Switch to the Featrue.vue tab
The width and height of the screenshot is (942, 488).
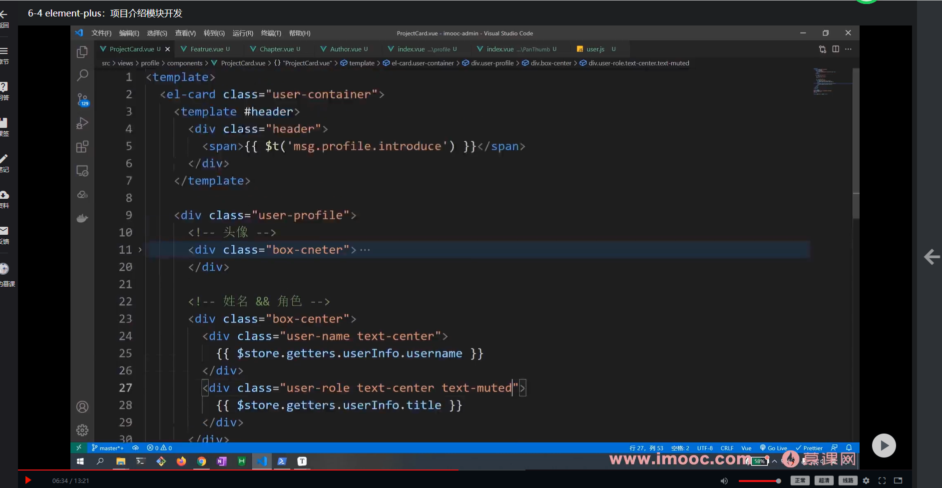pos(207,49)
